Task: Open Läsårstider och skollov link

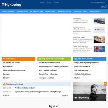Action: [12, 63]
